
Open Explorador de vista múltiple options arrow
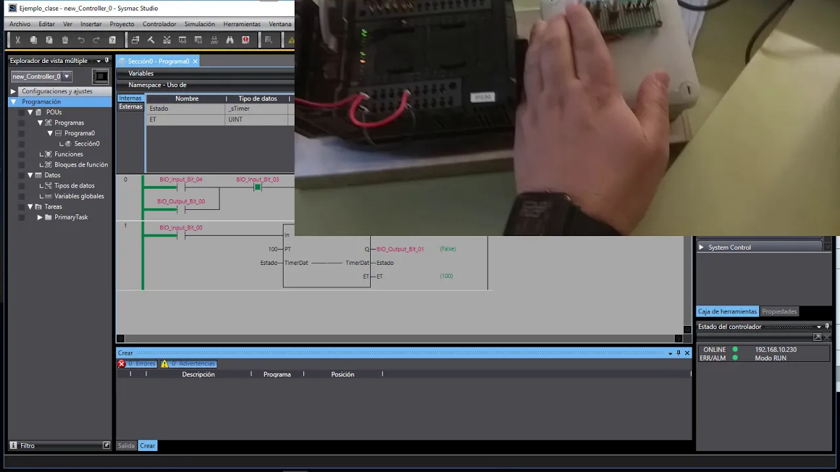[x=98, y=61]
